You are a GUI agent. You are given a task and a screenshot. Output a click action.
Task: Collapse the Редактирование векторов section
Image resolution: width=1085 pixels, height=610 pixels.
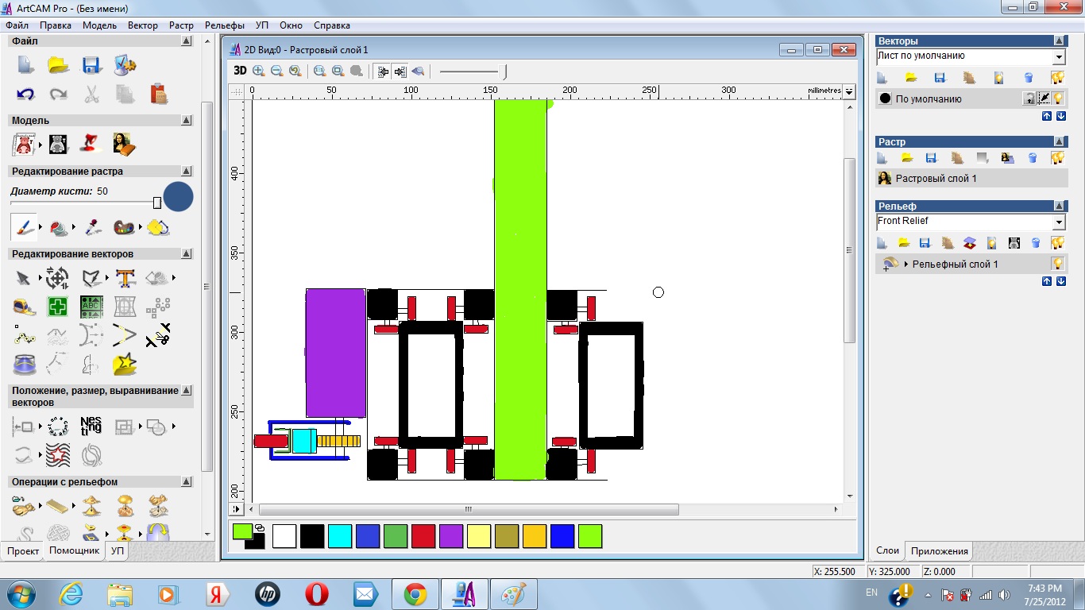pos(187,254)
